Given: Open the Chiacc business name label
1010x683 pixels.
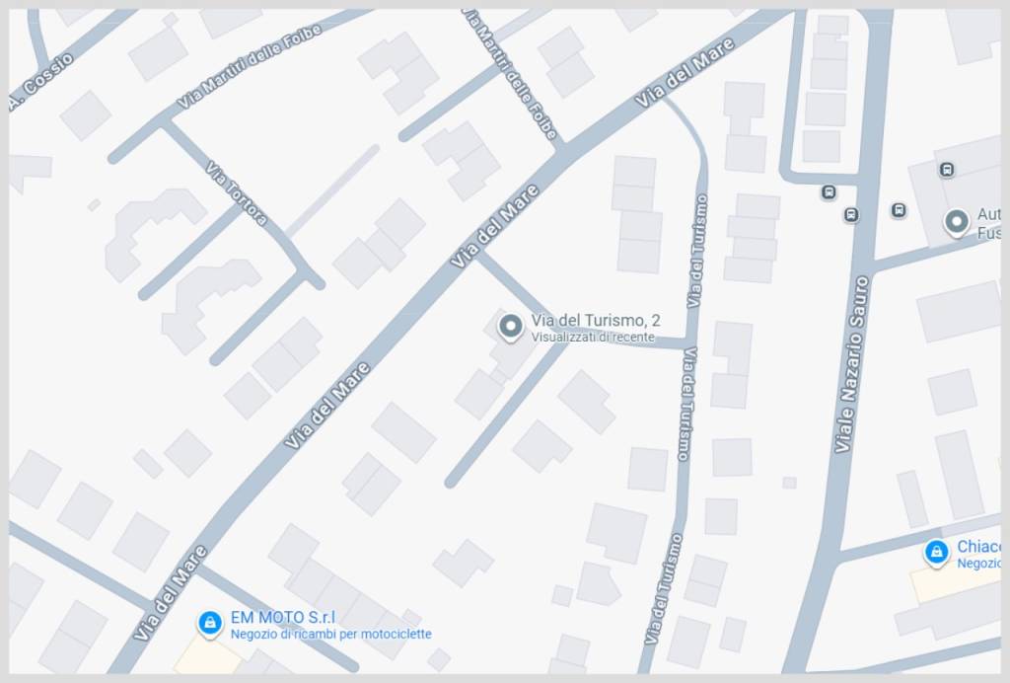Looking at the screenshot, I should coord(979,547).
